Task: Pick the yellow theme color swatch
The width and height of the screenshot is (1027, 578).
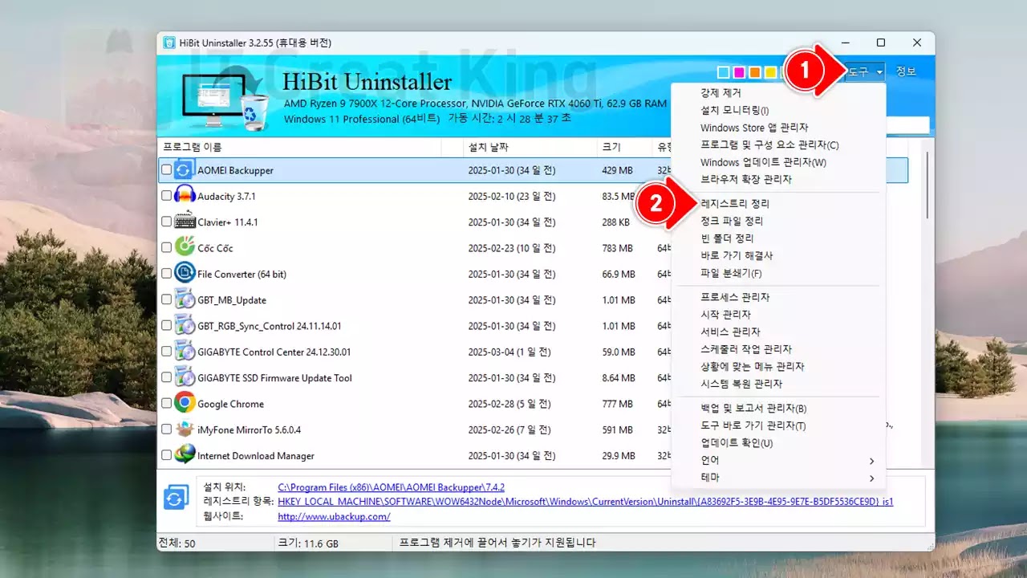Action: pyautogui.click(x=770, y=72)
